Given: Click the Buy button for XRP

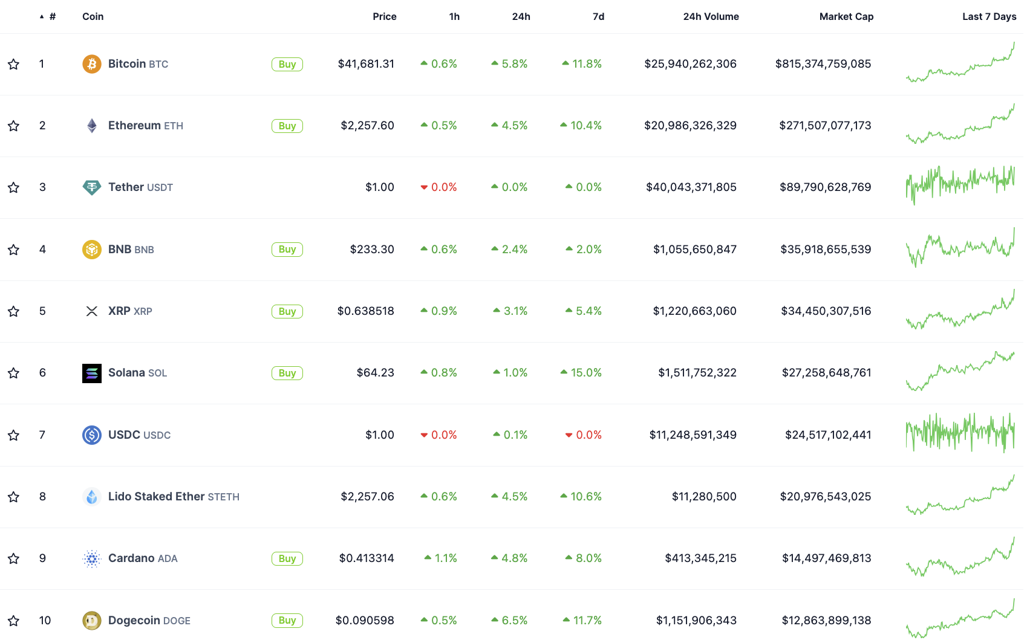Looking at the screenshot, I should tap(287, 311).
